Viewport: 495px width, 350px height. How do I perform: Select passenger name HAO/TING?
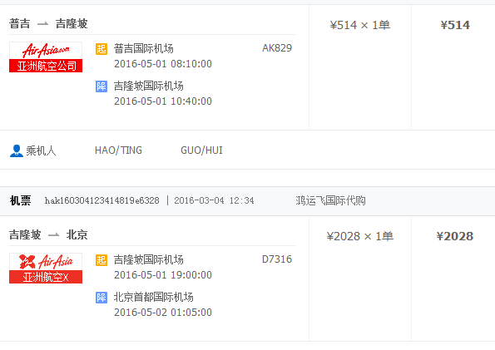pyautogui.click(x=118, y=150)
